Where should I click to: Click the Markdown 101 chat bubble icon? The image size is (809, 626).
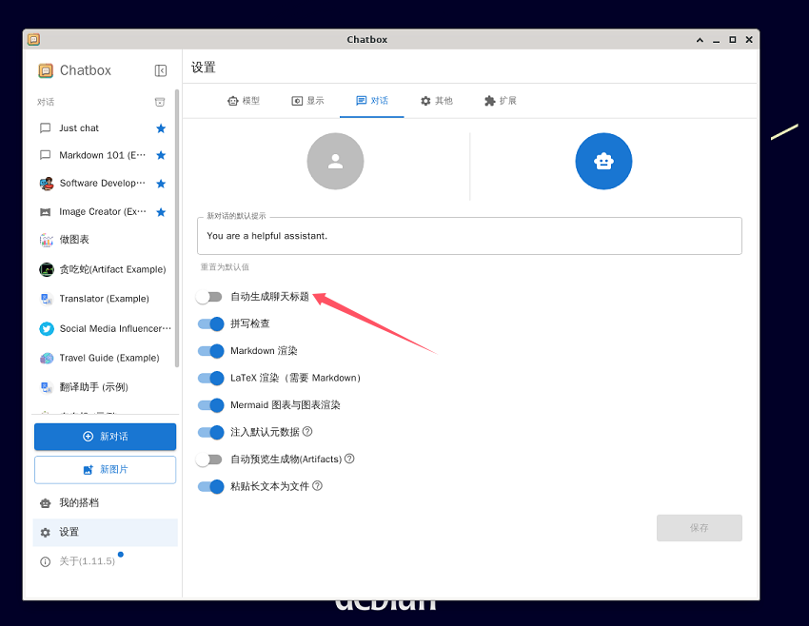(46, 155)
